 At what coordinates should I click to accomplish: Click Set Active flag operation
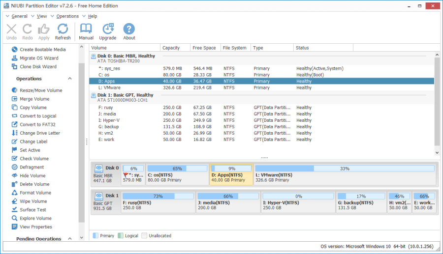(x=26, y=150)
